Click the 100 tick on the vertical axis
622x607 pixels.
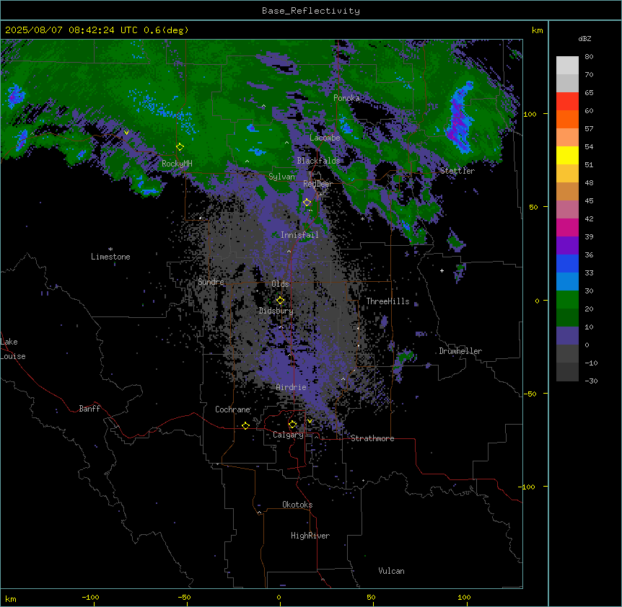pyautogui.click(x=530, y=114)
